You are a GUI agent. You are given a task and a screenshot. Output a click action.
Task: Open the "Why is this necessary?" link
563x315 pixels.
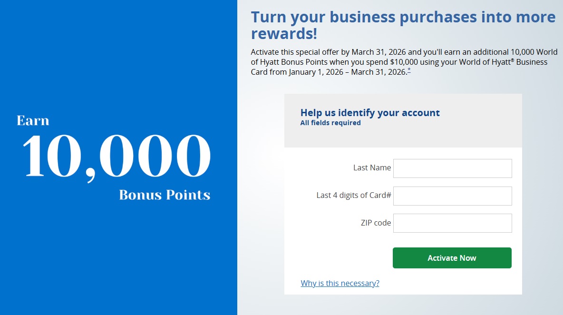(340, 283)
